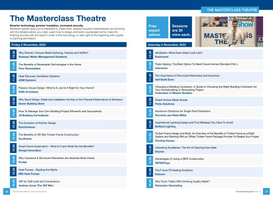Select 'SIPS@Clays' exhibitor name
This screenshot has height=198, width=273.
click(x=162, y=163)
